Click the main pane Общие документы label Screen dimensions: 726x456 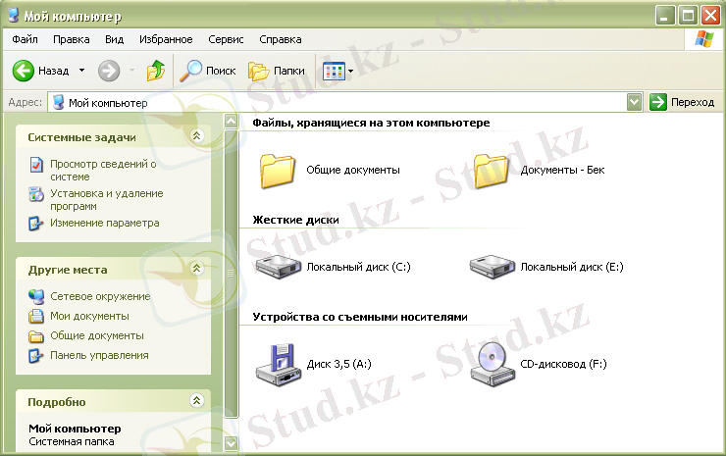pyautogui.click(x=353, y=170)
